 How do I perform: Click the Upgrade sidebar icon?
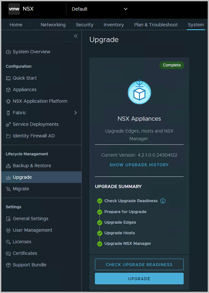tap(8, 177)
